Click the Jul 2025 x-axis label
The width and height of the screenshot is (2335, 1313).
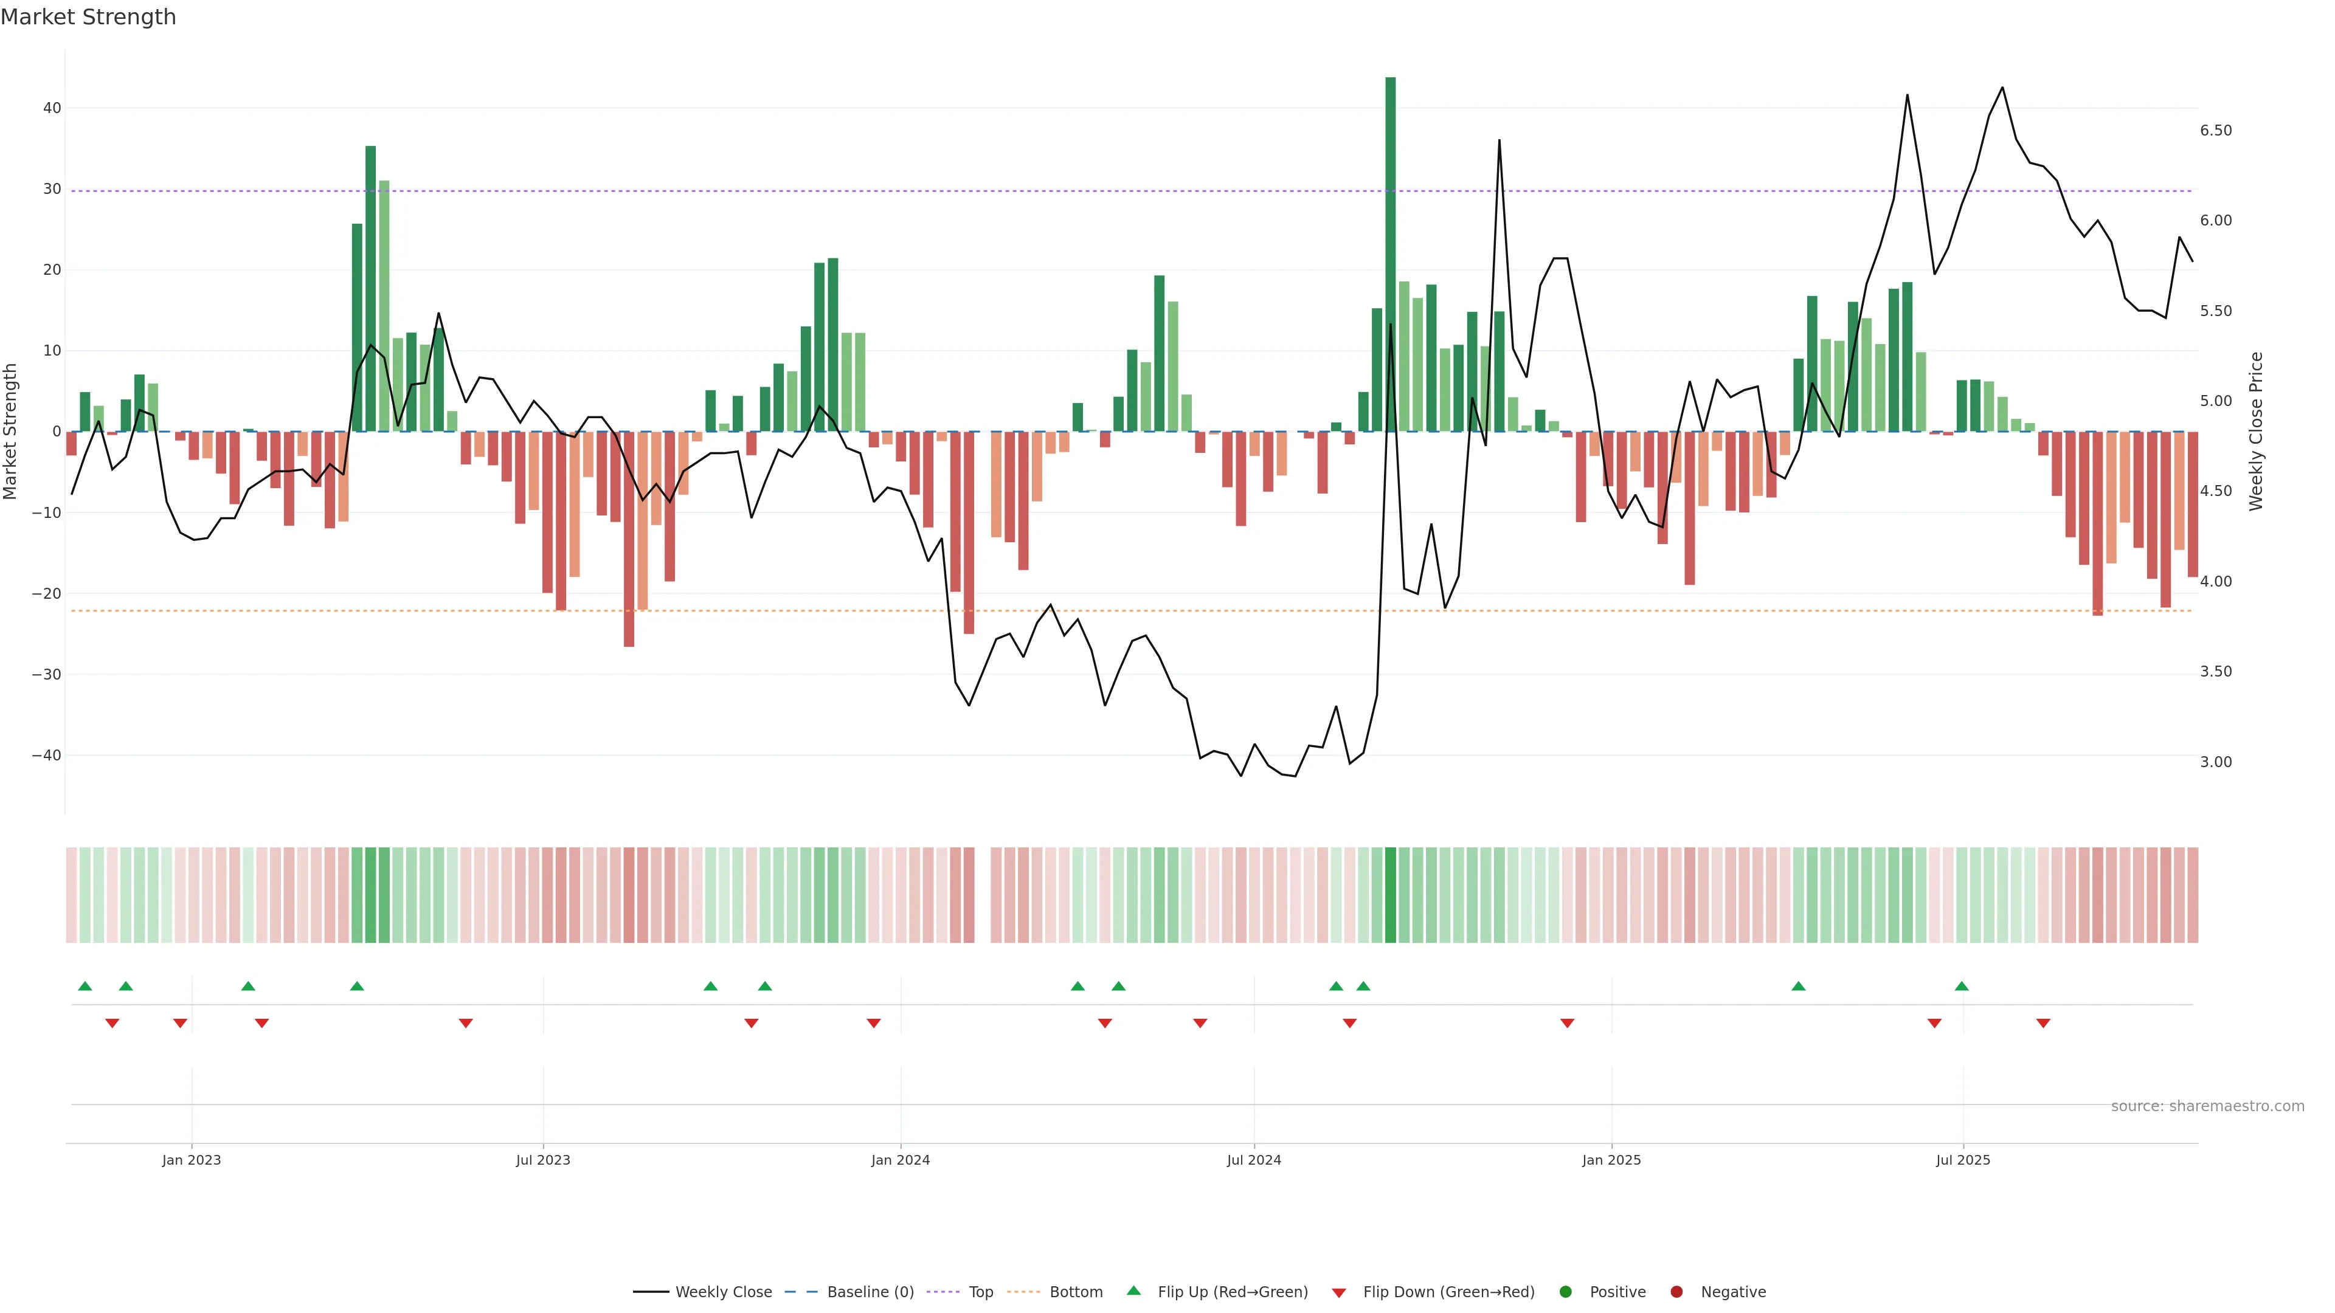click(x=1962, y=1160)
